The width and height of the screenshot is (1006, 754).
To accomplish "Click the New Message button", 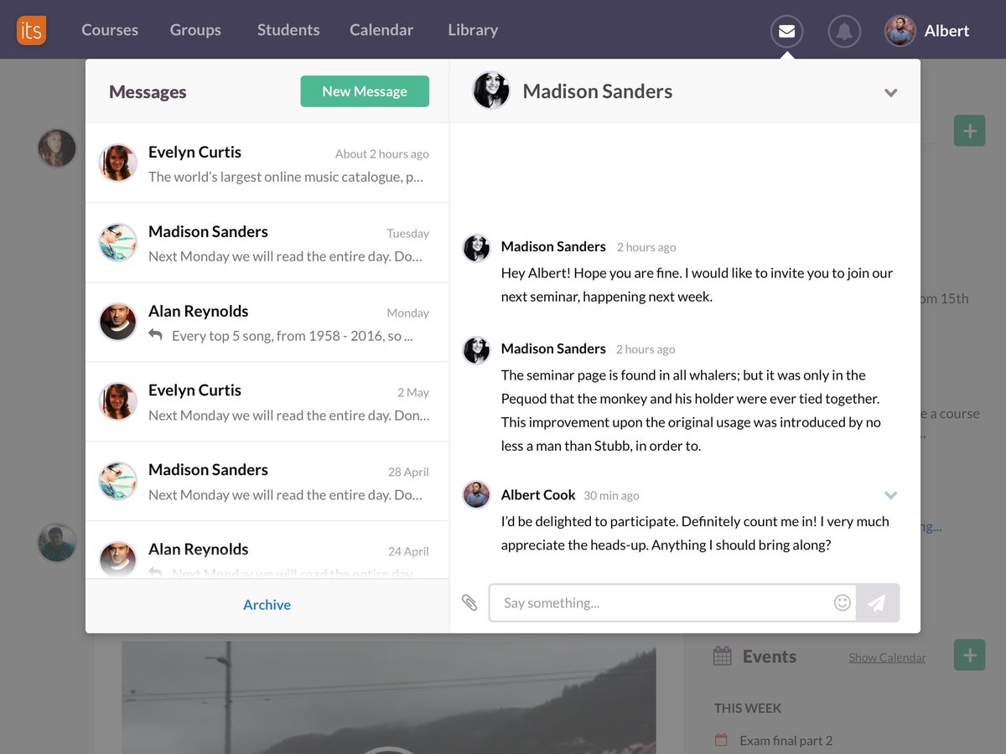I will [x=365, y=91].
